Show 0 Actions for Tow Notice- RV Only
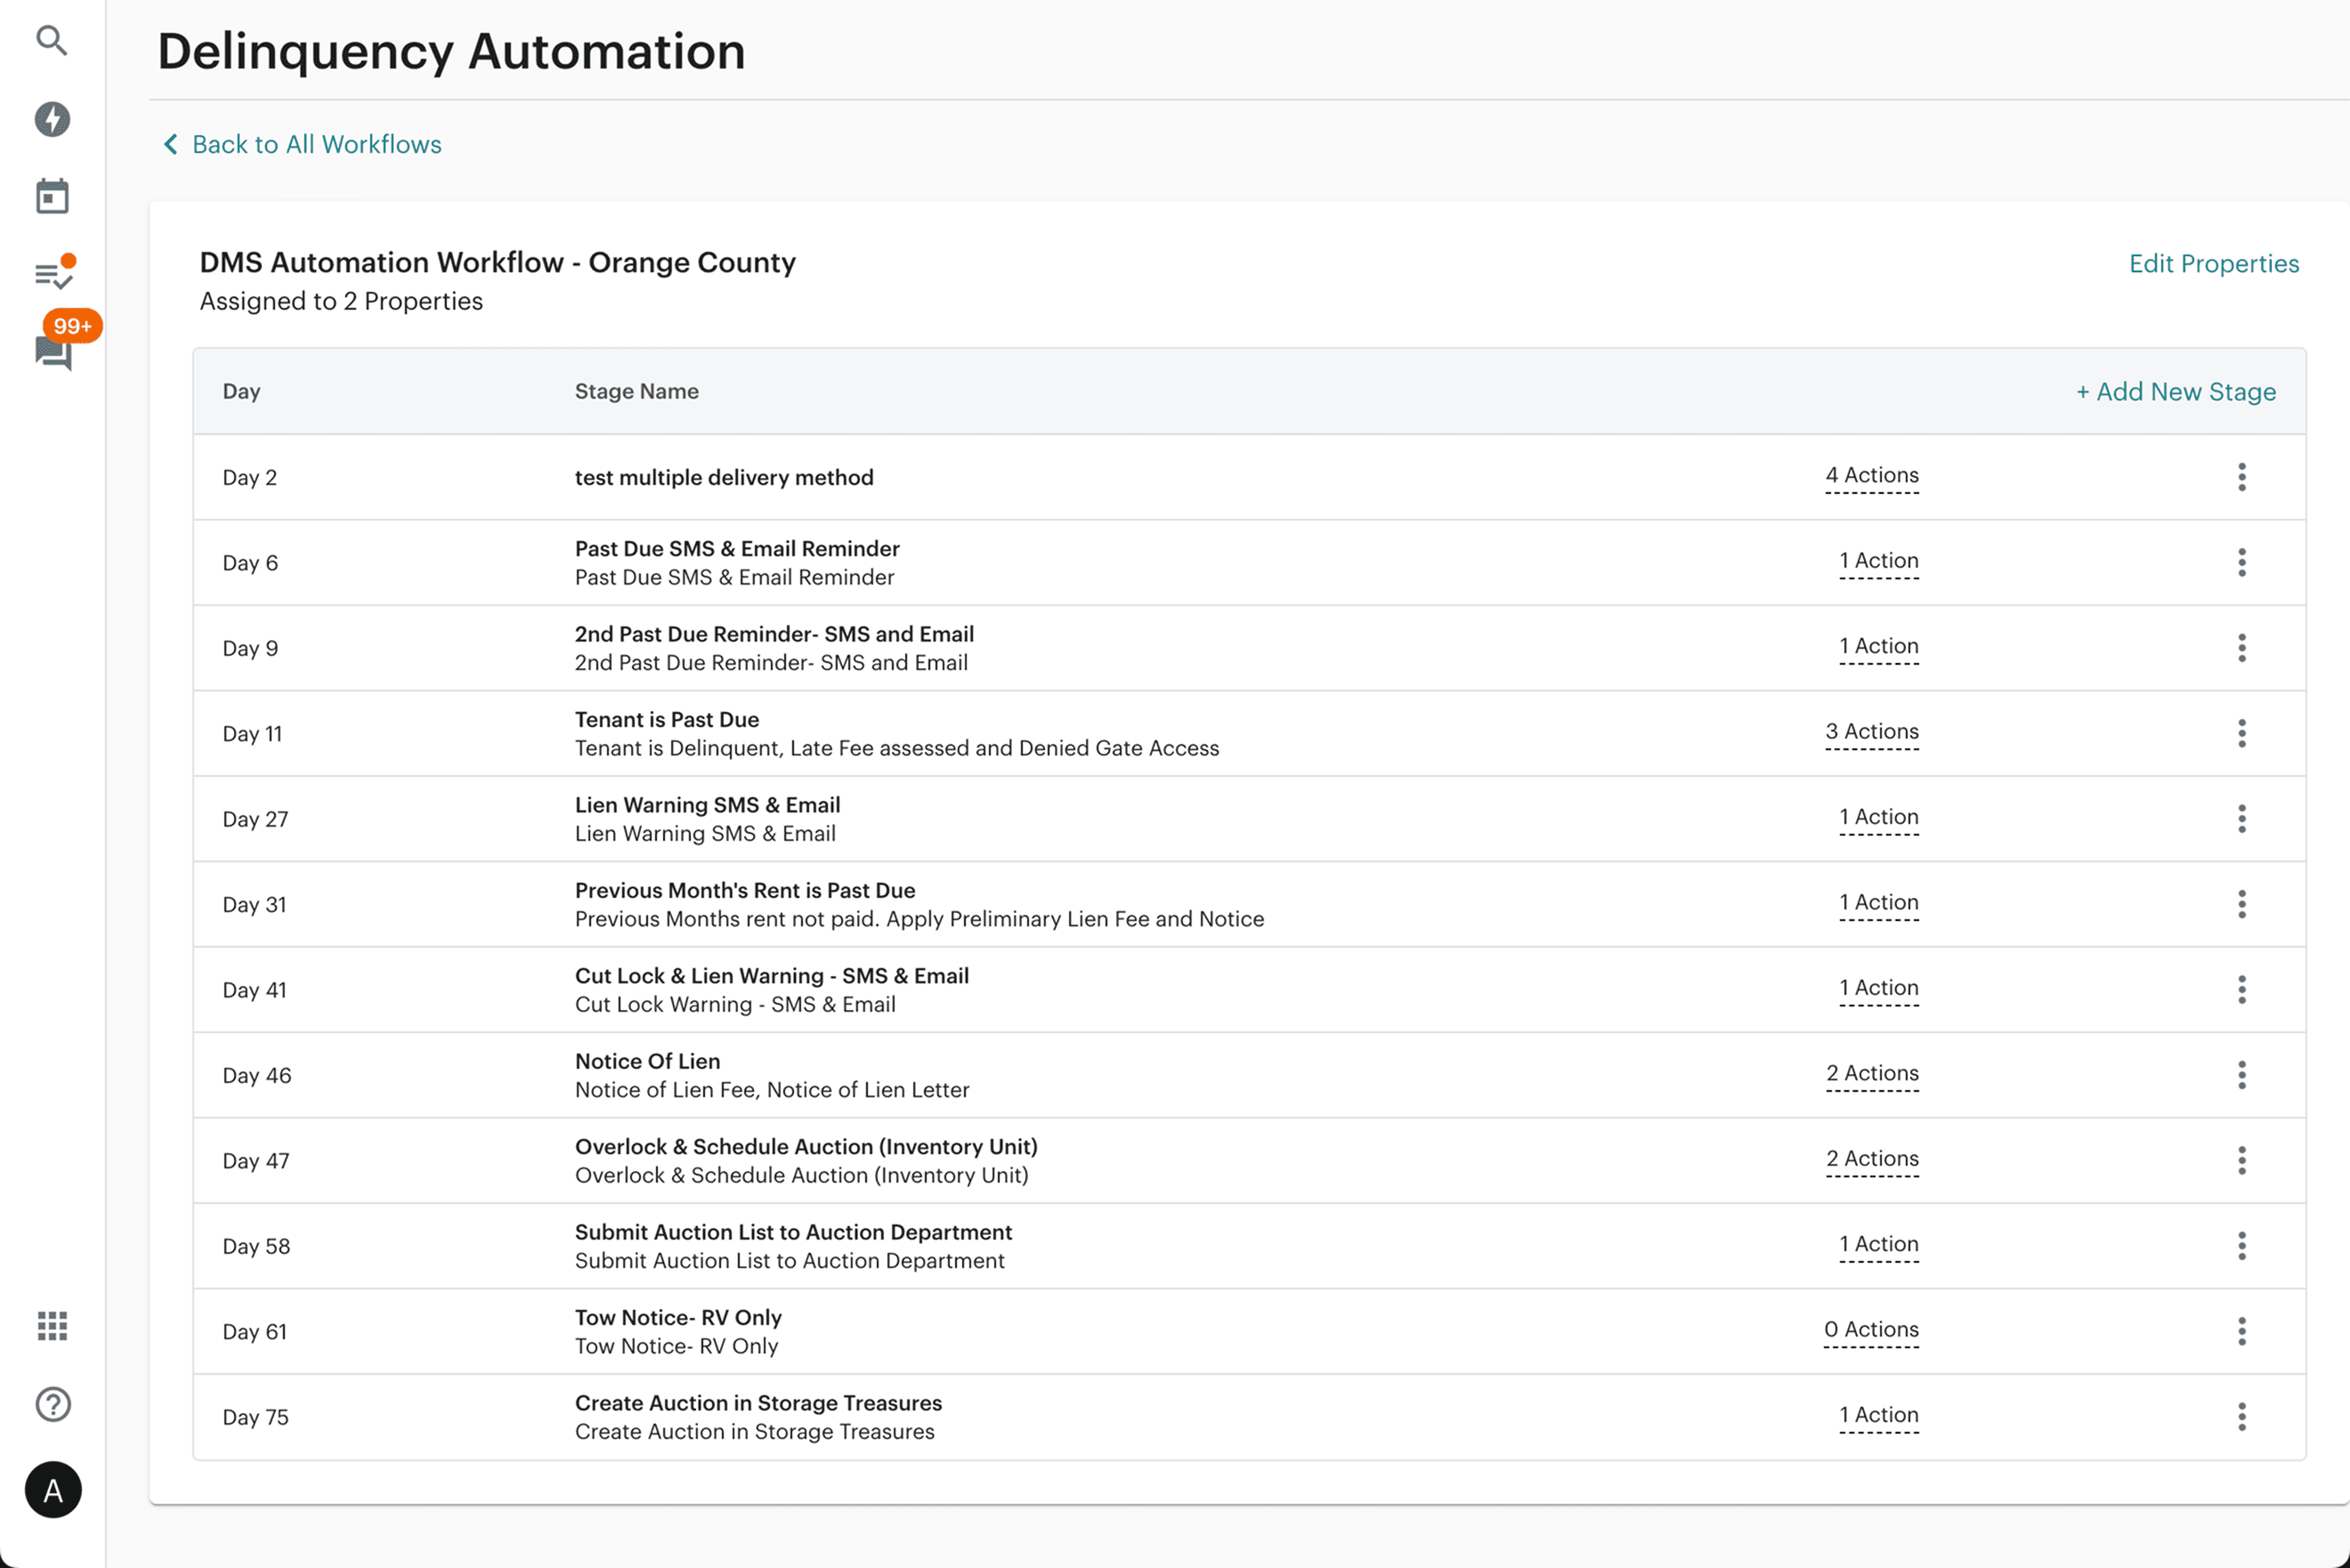The height and width of the screenshot is (1568, 2350). click(x=1871, y=1329)
